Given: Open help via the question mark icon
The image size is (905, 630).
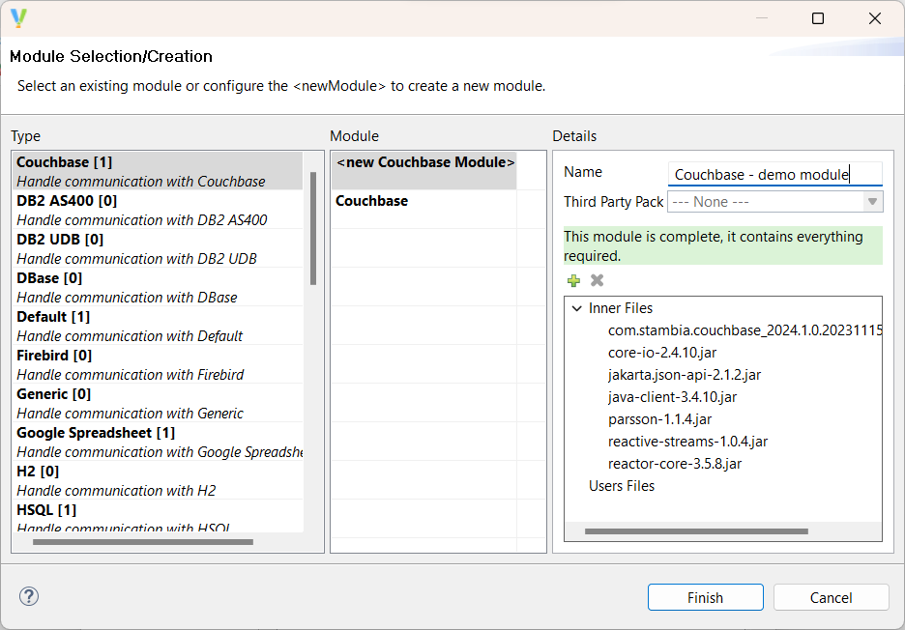Looking at the screenshot, I should coord(28,597).
